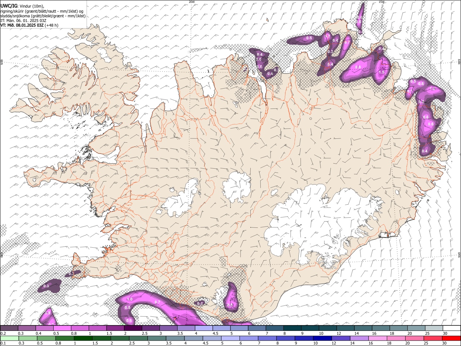The width and height of the screenshot is (461, 346).
Task: Click the lightest green bottom-row swatch starting at 0.1
Action: click(9, 338)
